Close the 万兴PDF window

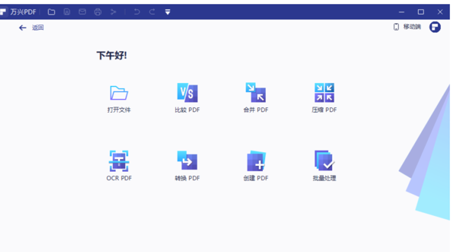(440, 12)
